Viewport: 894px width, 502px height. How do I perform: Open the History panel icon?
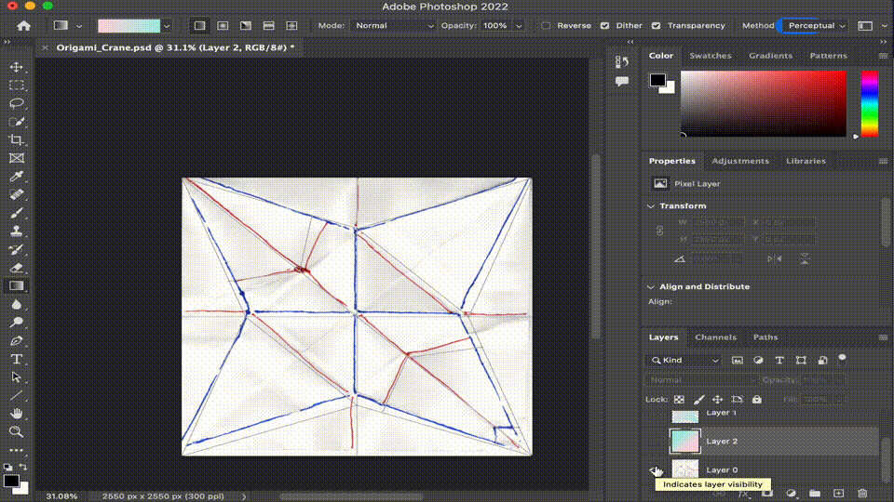click(x=622, y=61)
